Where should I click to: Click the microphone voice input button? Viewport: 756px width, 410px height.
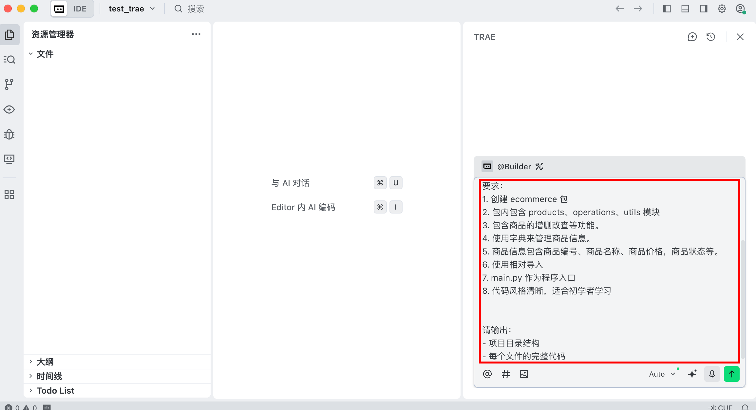[x=712, y=374]
